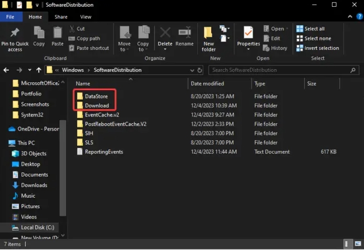Switch to large thumbnails view in status bar
The width and height of the screenshot is (364, 250).
point(356,244)
